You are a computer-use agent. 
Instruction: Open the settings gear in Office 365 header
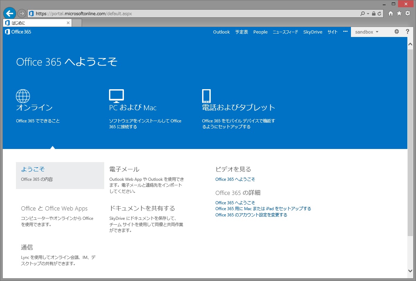coord(397,32)
